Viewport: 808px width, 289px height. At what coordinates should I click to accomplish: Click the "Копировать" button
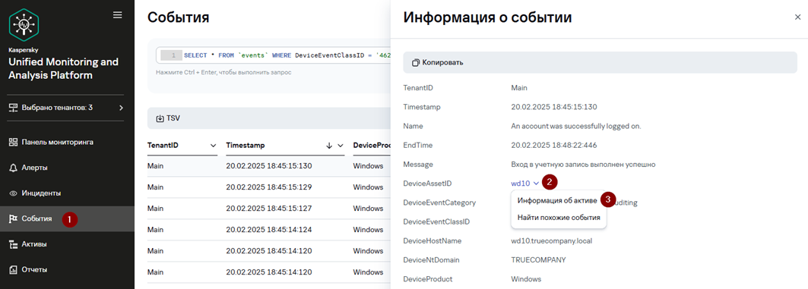600,63
